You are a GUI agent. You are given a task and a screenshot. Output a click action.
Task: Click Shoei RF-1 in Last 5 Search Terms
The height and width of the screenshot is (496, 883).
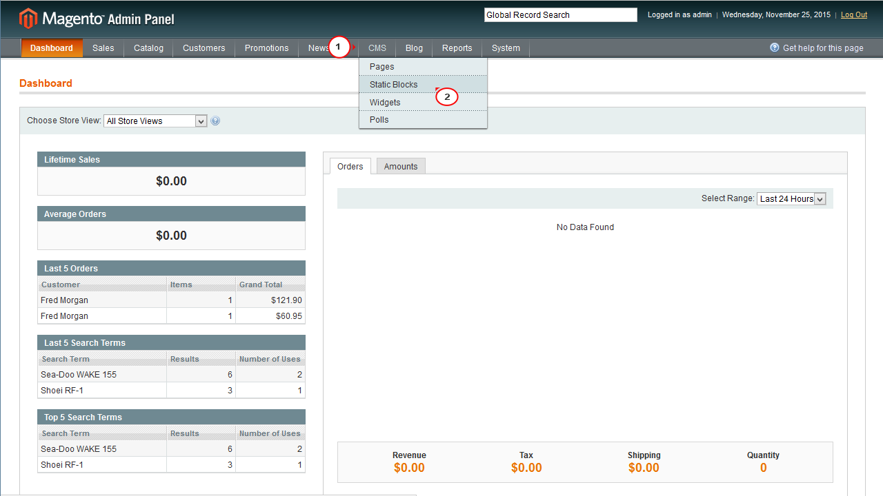tap(62, 391)
